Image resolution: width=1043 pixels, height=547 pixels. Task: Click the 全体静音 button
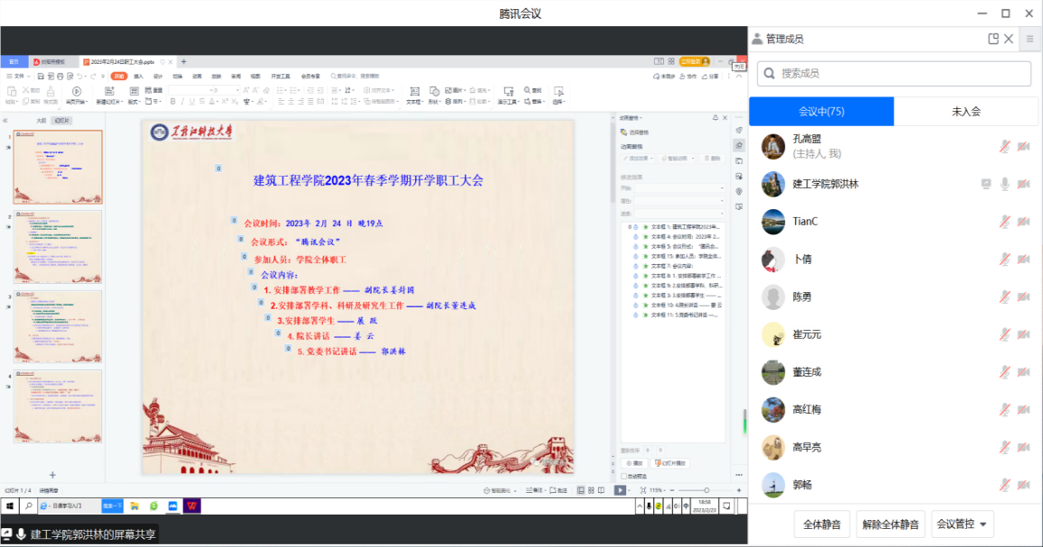tap(821, 524)
